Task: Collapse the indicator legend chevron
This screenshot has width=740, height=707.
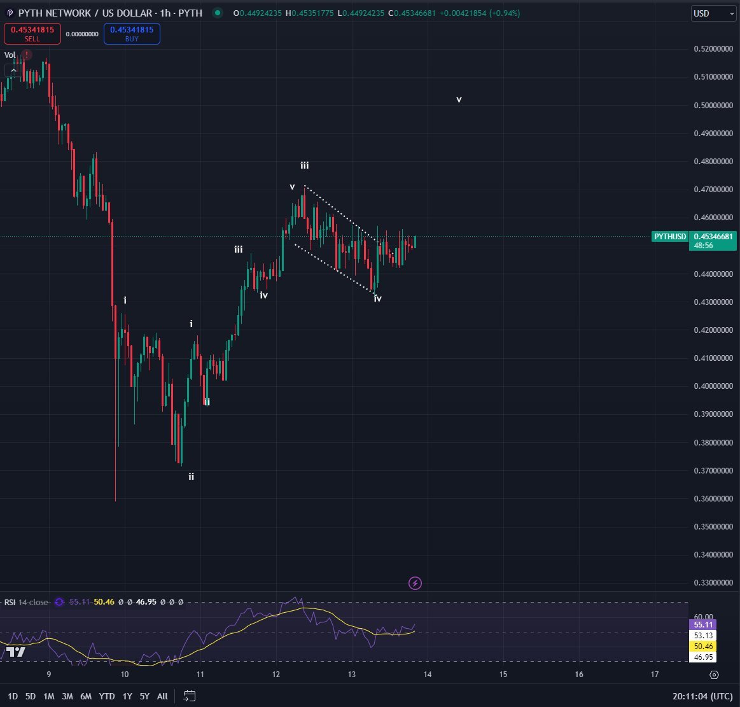Action: coord(11,70)
